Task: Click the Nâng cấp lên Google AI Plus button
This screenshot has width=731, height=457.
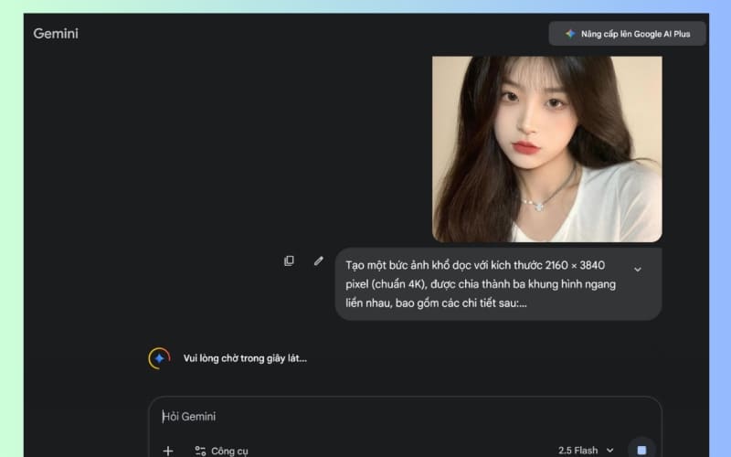Action: [627, 34]
